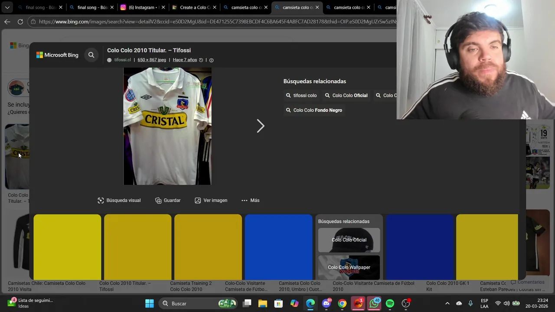Open Copilot from taskbar
The image size is (555, 312).
click(x=294, y=303)
